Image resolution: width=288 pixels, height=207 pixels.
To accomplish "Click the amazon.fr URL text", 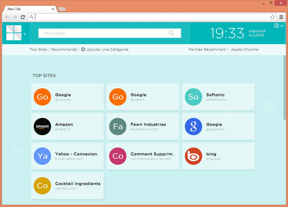I will click(63, 129).
